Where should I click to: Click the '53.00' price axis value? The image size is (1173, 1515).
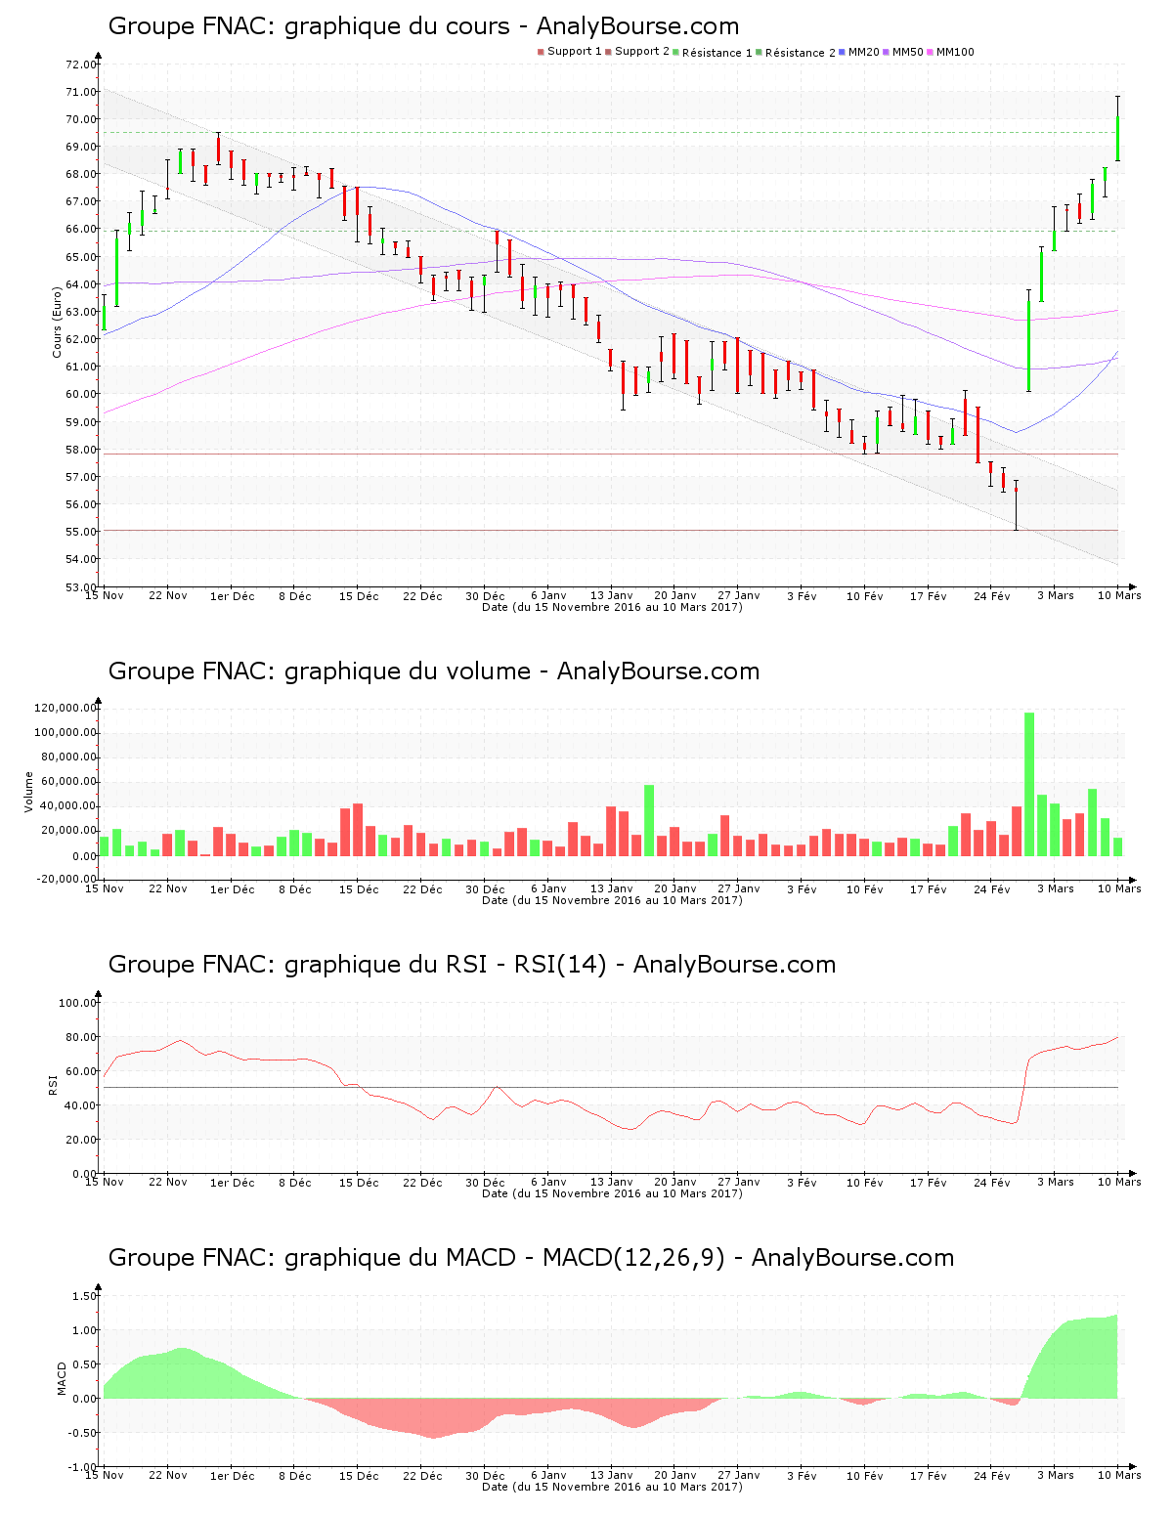tap(80, 587)
